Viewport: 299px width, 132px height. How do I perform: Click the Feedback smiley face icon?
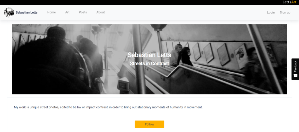(x=295, y=75)
